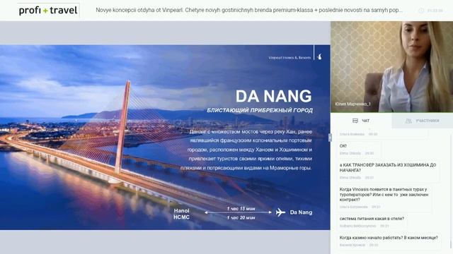Click the 1 час 15 мин flight time
The height and width of the screenshot is (254, 453).
241,209
